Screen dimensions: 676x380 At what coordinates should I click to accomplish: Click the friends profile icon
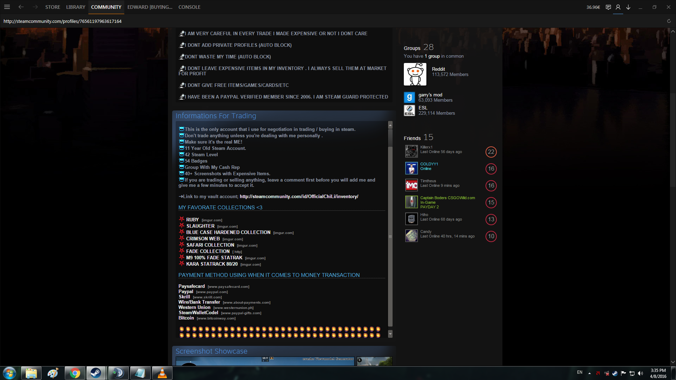618,7
